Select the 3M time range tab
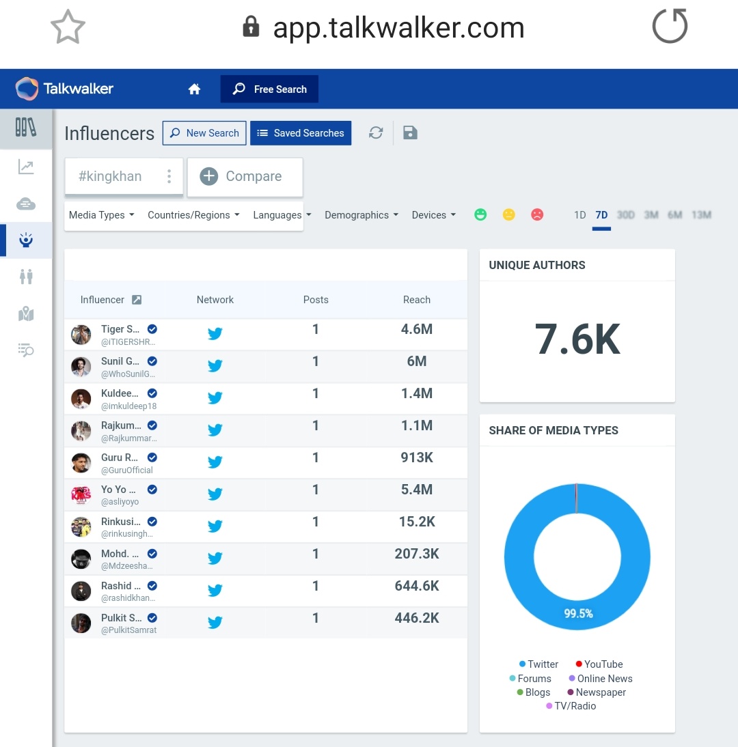 coord(651,215)
